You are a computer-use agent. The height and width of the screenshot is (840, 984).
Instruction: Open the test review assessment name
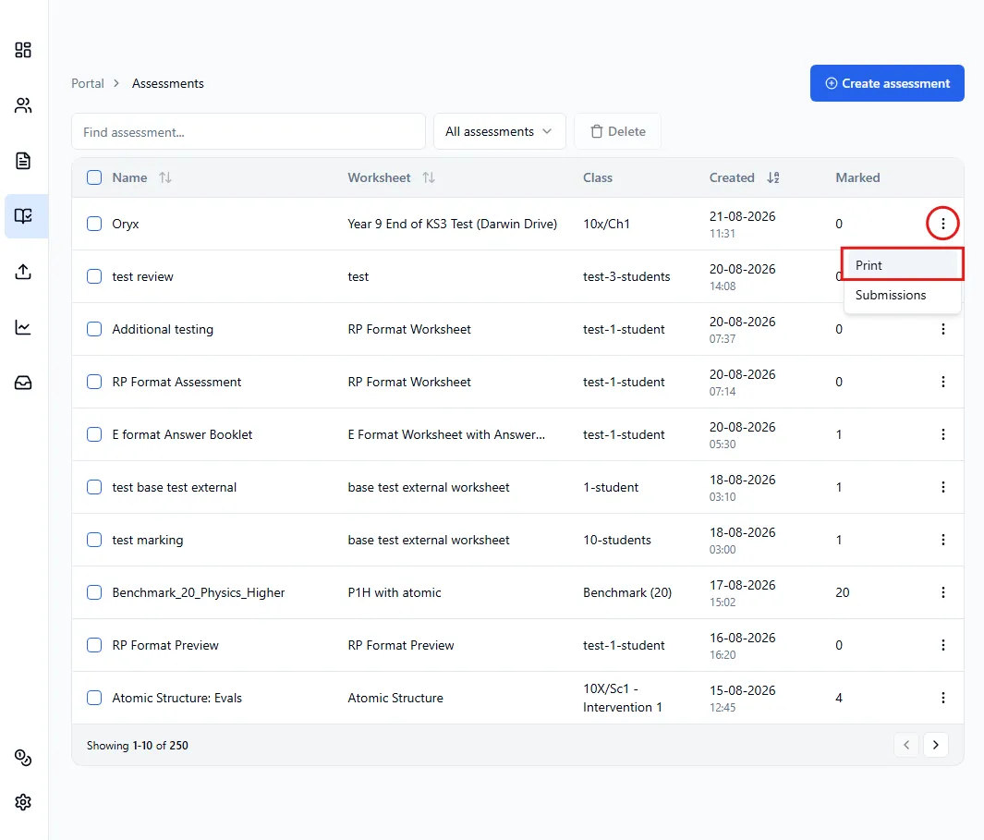142,277
